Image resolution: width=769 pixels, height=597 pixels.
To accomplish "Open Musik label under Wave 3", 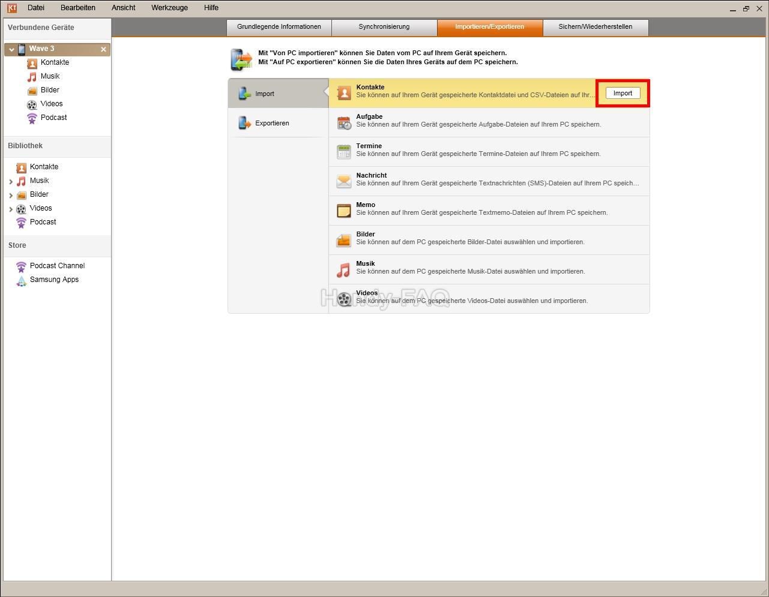I will (50, 76).
